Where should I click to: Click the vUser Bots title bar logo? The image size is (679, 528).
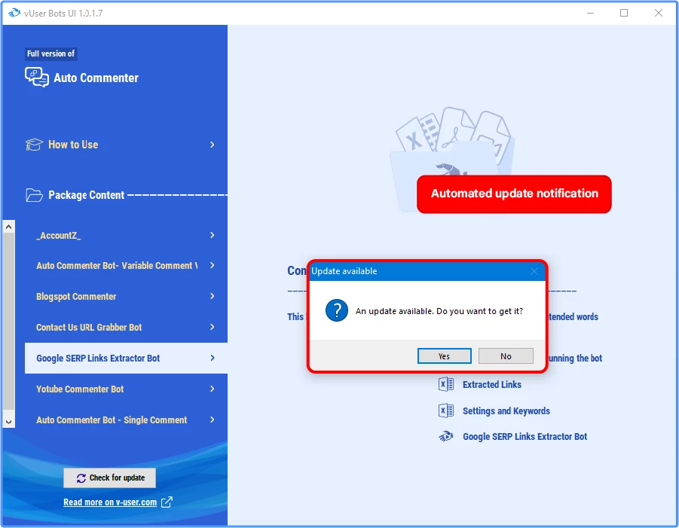[14, 13]
